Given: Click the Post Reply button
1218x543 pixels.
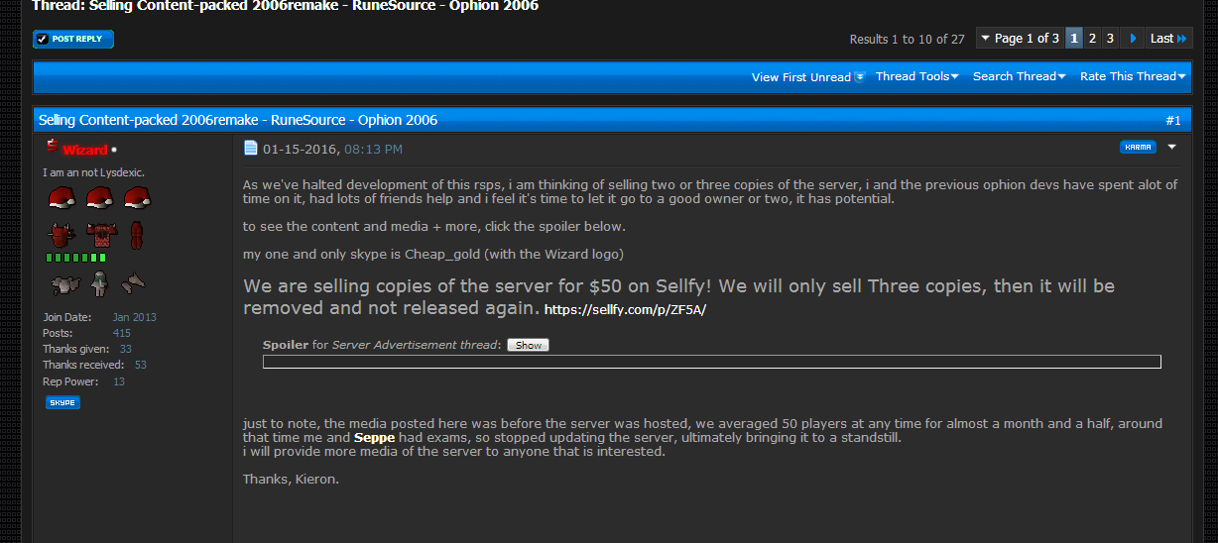Looking at the screenshot, I should click(x=73, y=39).
